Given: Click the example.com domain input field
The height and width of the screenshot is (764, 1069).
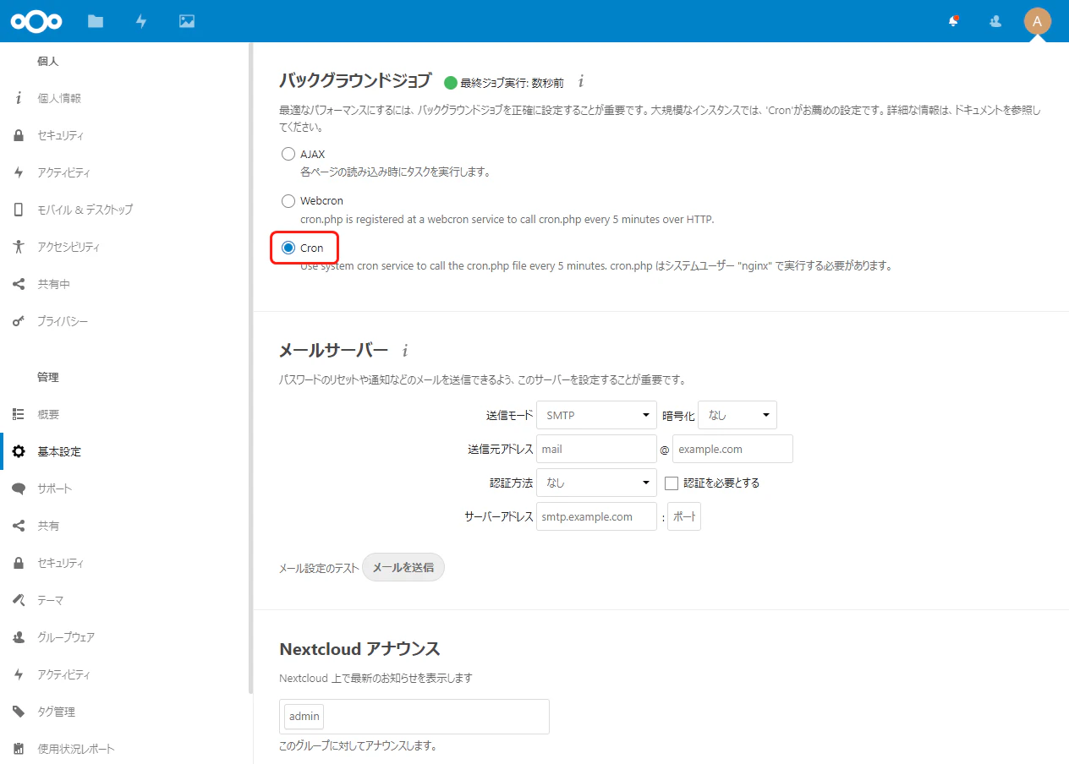Looking at the screenshot, I should [x=732, y=449].
